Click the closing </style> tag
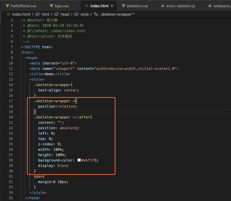This screenshot has width=231, height=201. click(x=38, y=193)
